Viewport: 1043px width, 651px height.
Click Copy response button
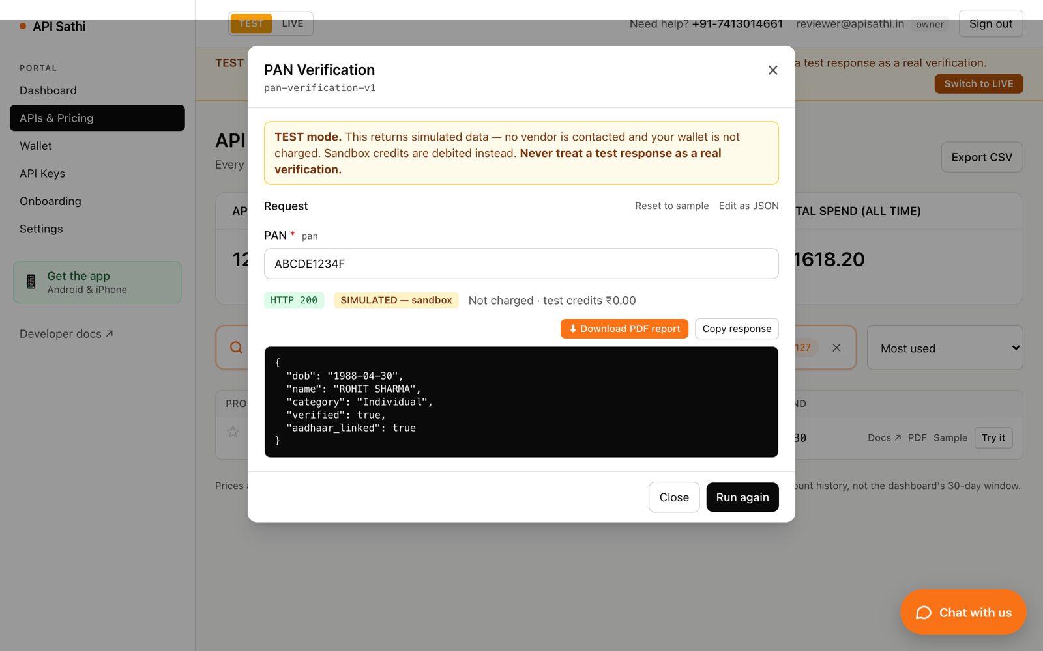[x=737, y=329]
